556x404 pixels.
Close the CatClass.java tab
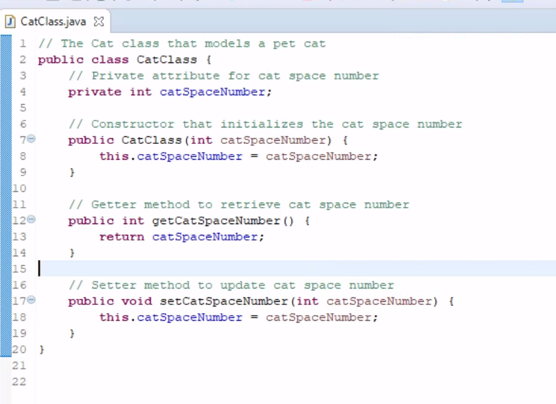pos(98,21)
